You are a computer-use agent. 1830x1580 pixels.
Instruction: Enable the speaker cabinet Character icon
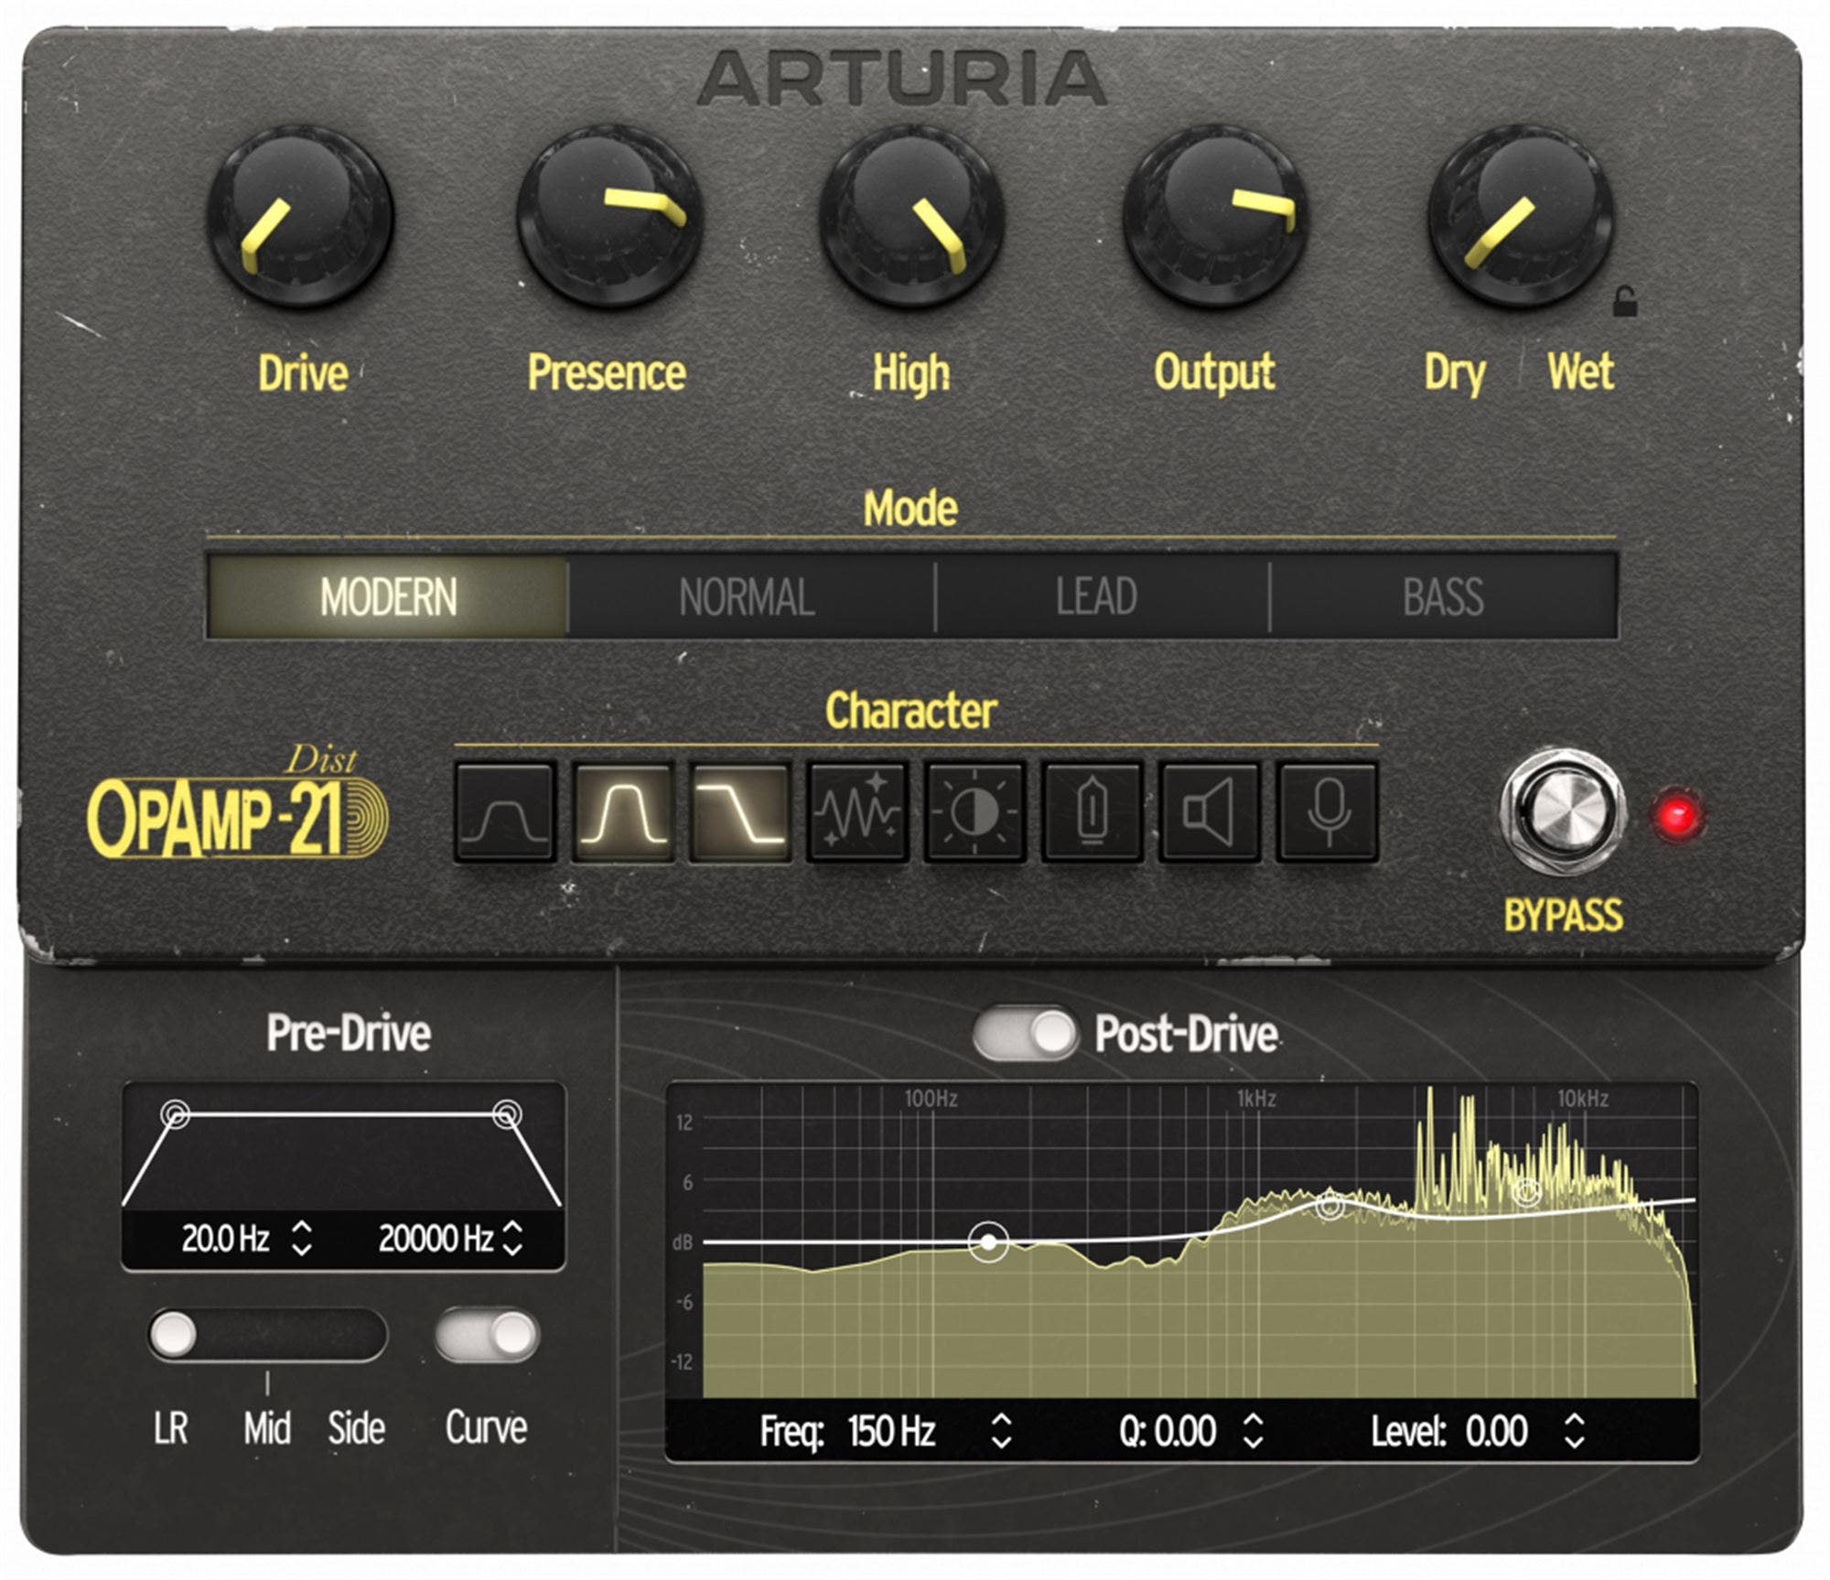coord(1209,811)
